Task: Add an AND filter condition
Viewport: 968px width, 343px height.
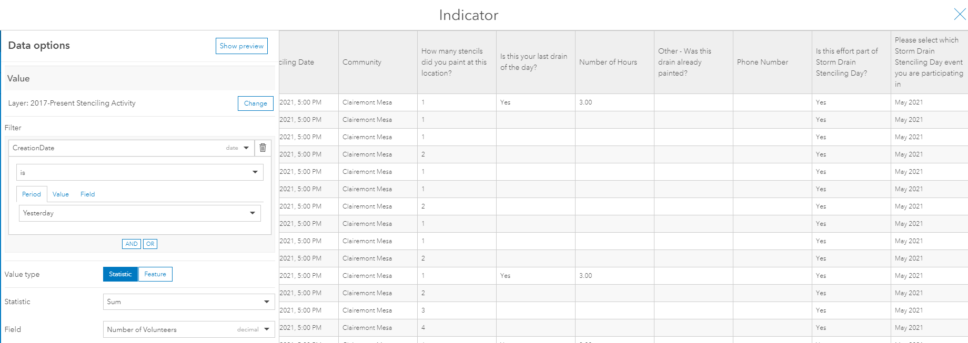Action: click(x=132, y=244)
